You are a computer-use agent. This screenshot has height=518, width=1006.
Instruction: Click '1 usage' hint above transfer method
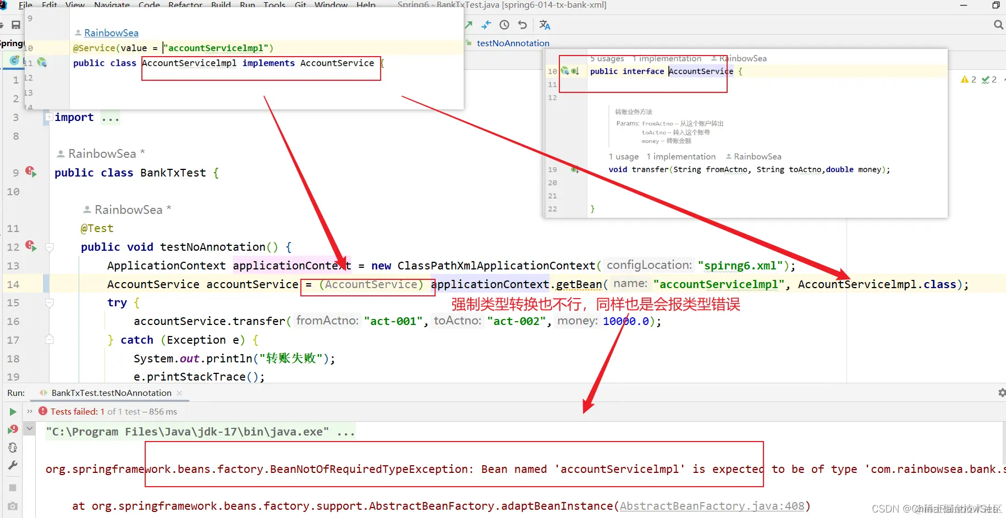pos(624,157)
